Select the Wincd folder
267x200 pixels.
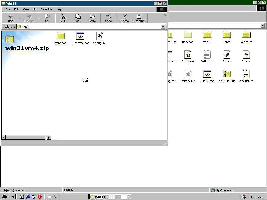[x=227, y=37]
